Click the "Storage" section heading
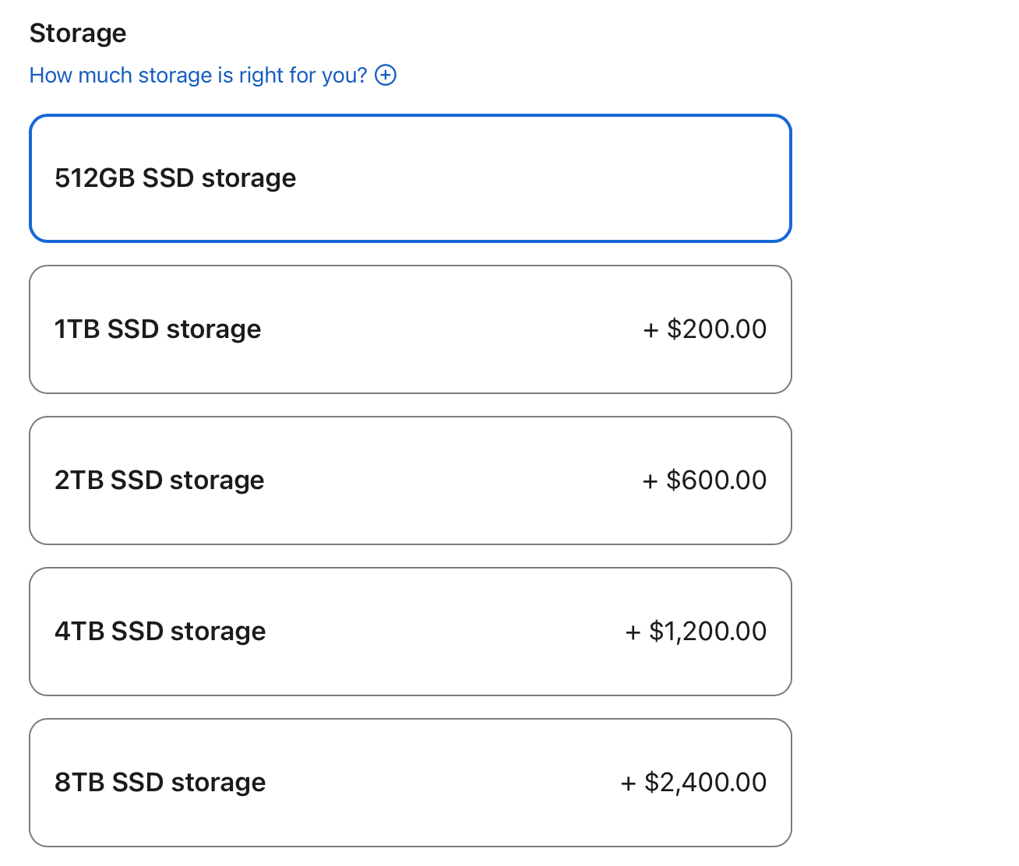The height and width of the screenshot is (866, 1019). (78, 33)
